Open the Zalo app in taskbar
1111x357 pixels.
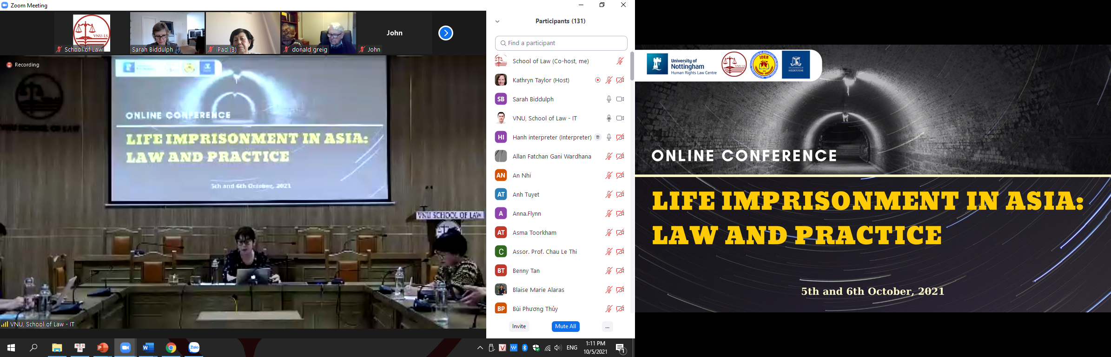coord(194,348)
